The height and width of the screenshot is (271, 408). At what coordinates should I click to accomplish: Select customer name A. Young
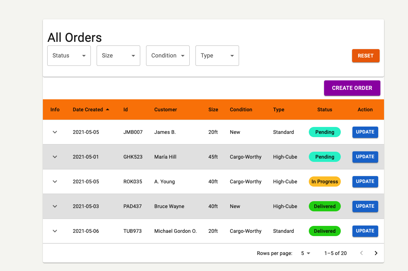point(165,182)
